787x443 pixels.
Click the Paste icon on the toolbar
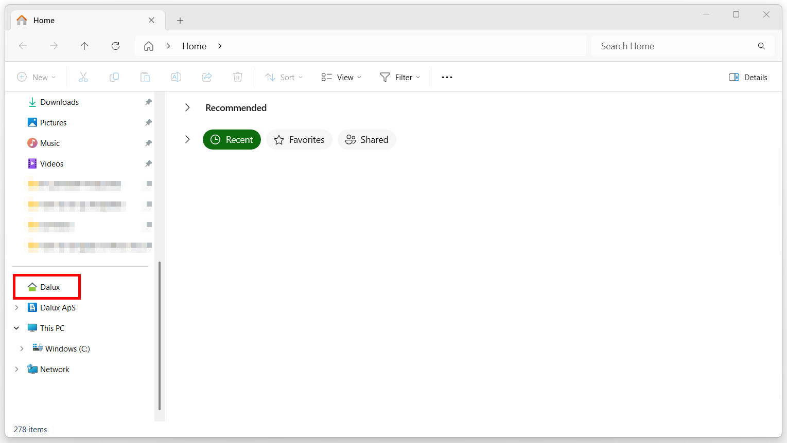(145, 77)
